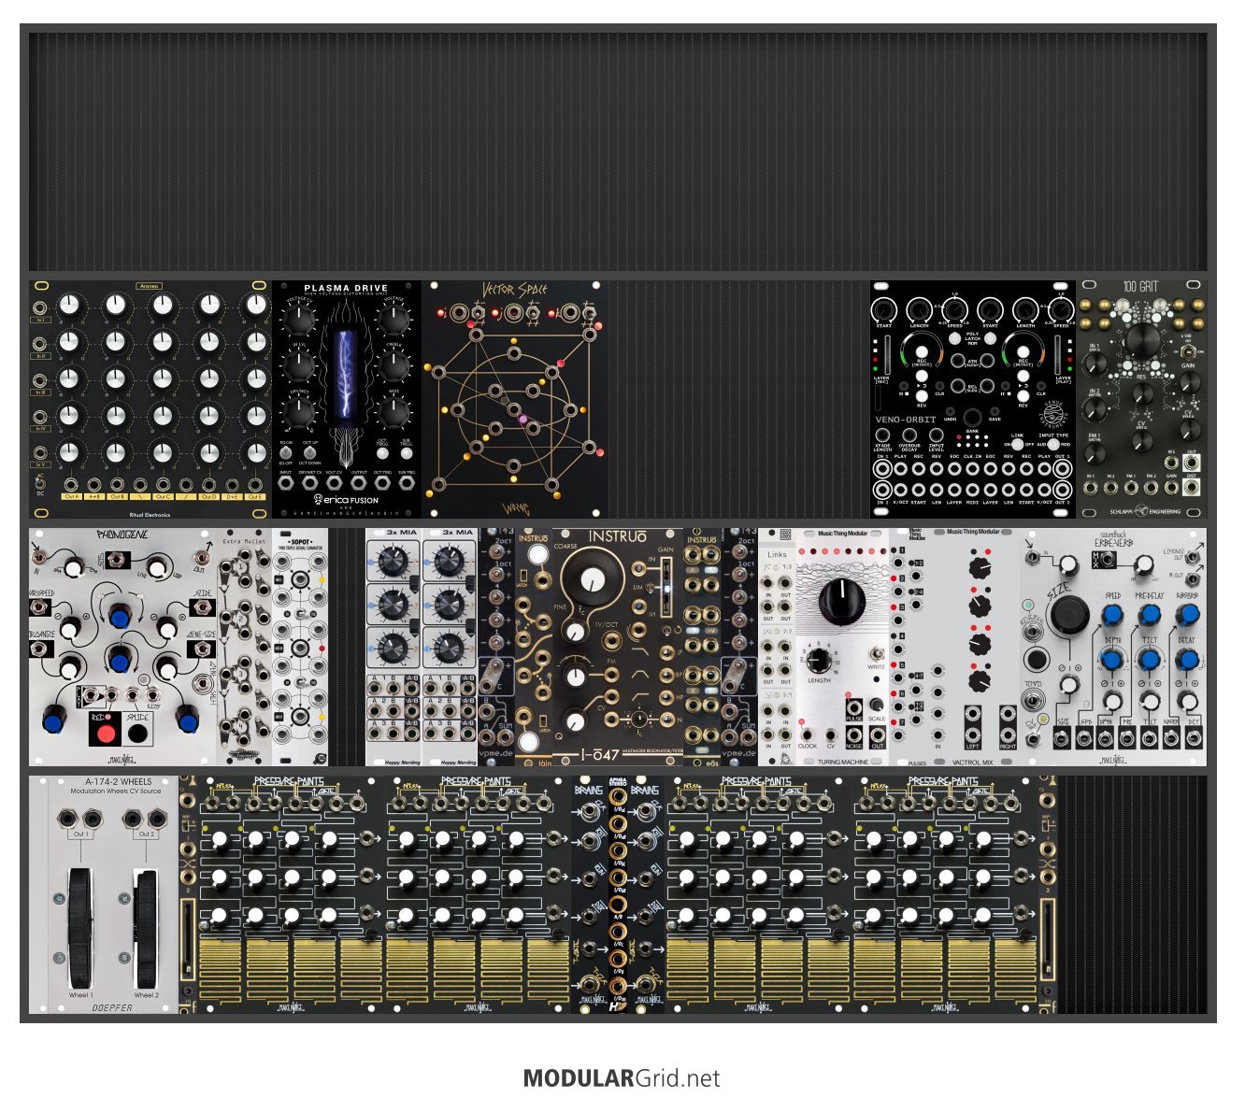Image resolution: width=1245 pixels, height=1098 pixels.
Task: Click the PRE-DELAY knob on Erbe-Verb
Action: (x=1149, y=616)
